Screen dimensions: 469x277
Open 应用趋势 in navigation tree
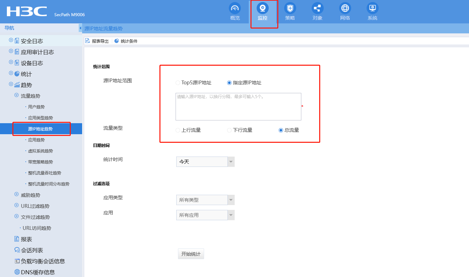36,140
